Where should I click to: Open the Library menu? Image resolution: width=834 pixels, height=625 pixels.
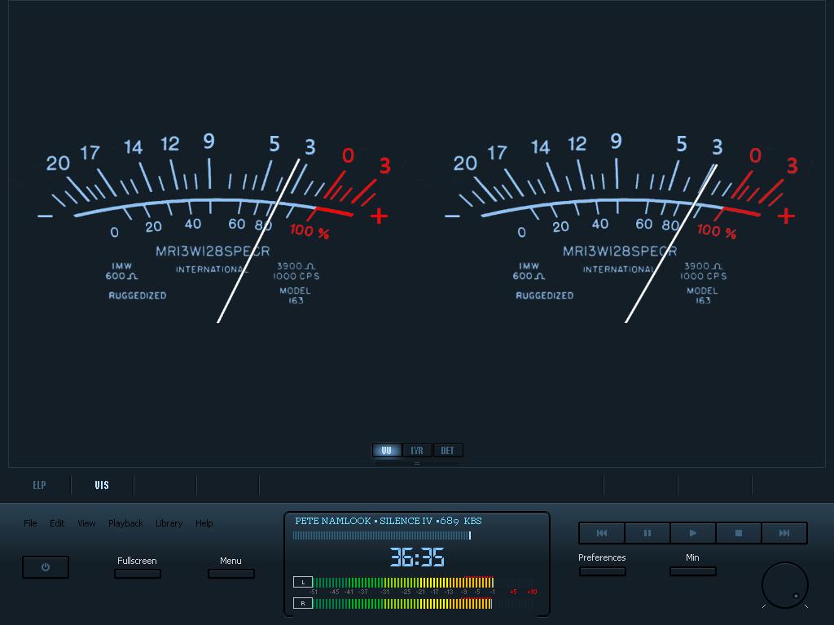pyautogui.click(x=169, y=523)
